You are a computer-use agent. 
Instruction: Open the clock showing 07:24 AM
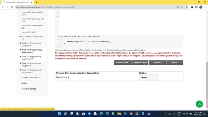[x=198, y=114]
